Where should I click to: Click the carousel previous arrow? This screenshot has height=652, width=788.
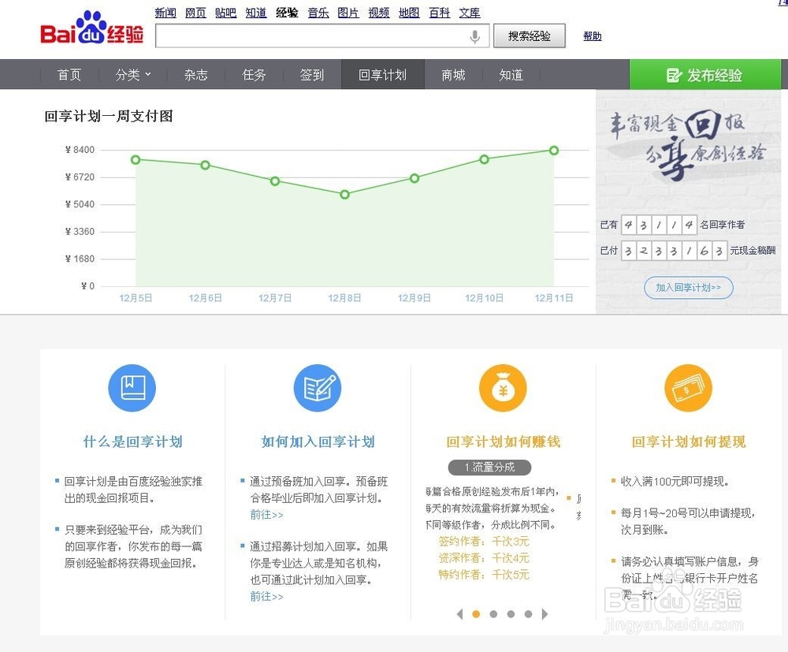pyautogui.click(x=460, y=614)
